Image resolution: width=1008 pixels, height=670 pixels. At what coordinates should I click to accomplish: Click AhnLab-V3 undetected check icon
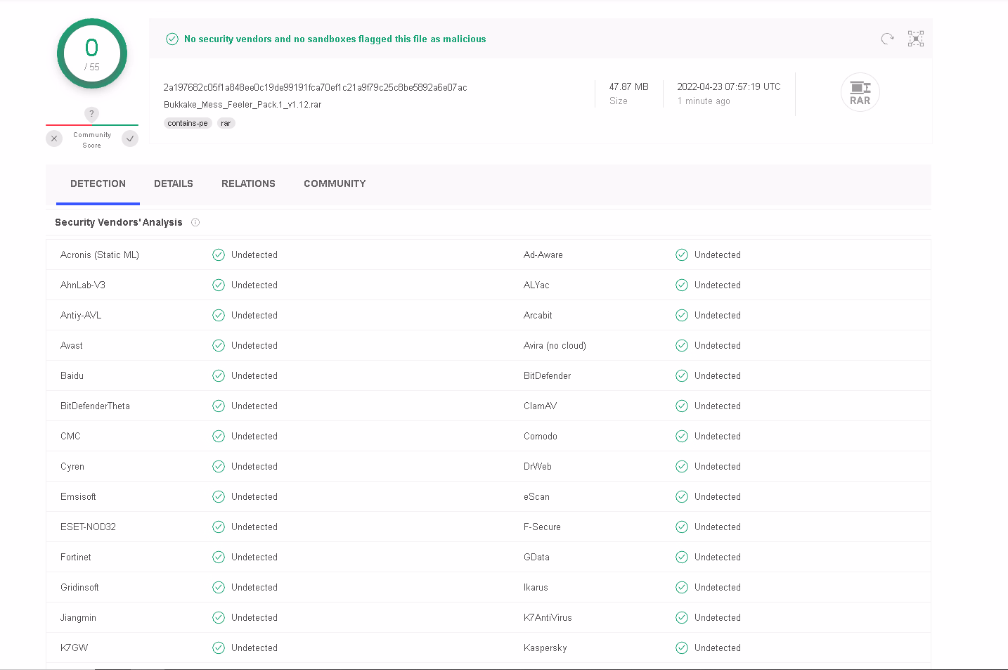pos(219,285)
